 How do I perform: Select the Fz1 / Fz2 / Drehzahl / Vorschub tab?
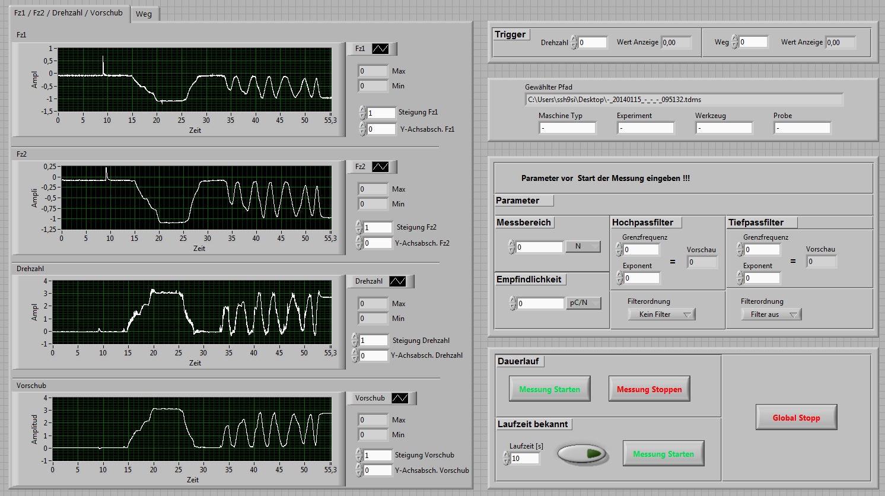pos(68,12)
